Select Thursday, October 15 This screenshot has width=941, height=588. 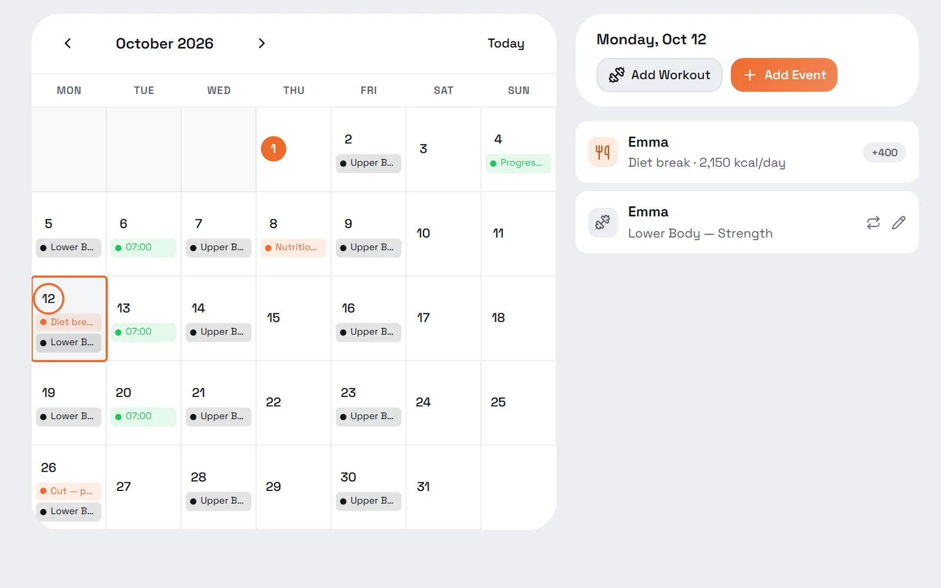(x=293, y=319)
